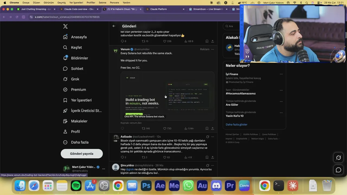This screenshot has height=195, width=347.
Task: Bookmark Asilzade's post
Action: [x=207, y=157]
